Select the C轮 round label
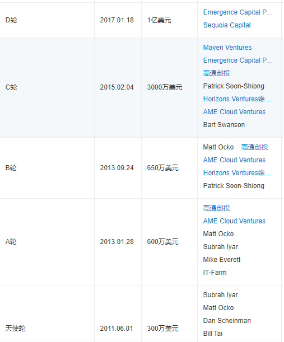Viewport: 284px width, 342px height. 11,87
